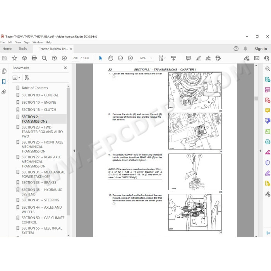This screenshot has height=271, width=271.
Task: Select the highlight text pen
Action: (198, 58)
